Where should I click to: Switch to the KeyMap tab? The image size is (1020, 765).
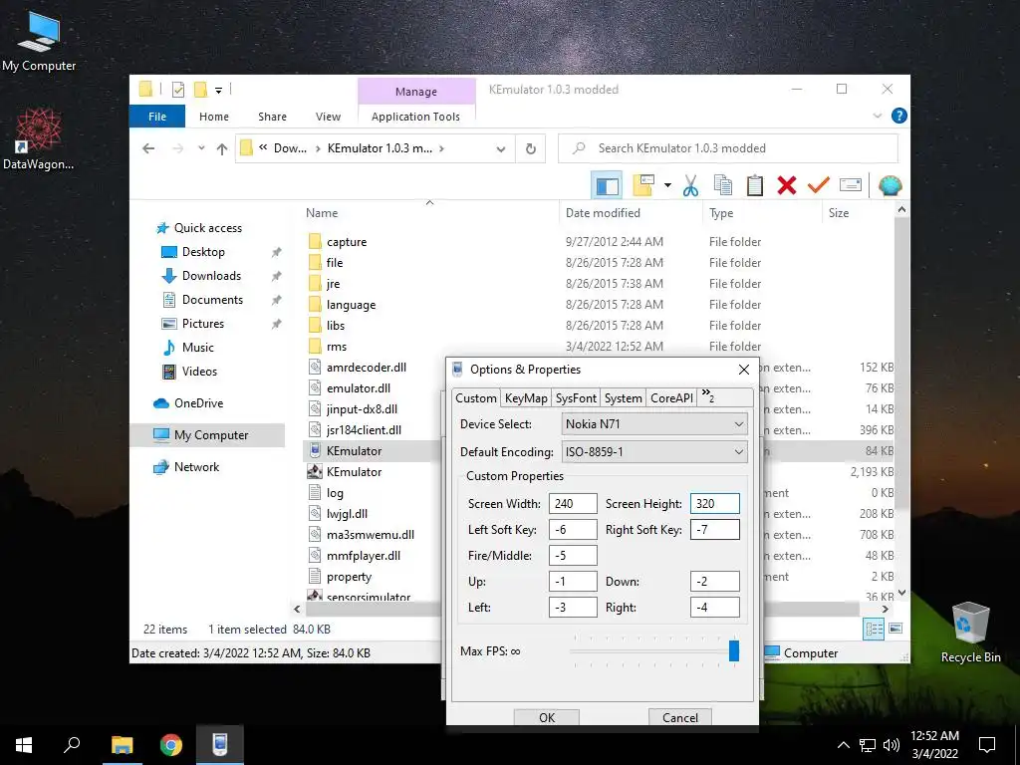(x=526, y=398)
